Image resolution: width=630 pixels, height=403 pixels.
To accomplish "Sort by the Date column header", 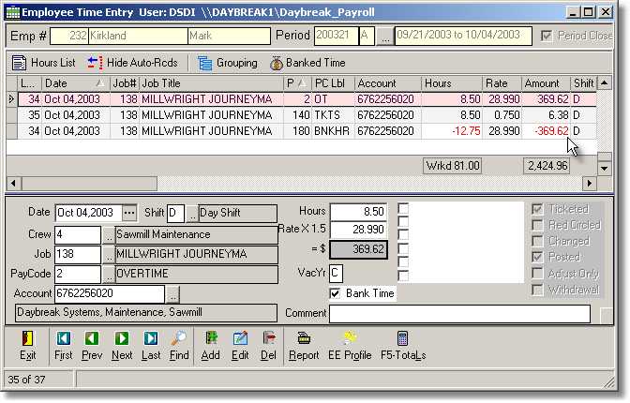I will 75,83.
